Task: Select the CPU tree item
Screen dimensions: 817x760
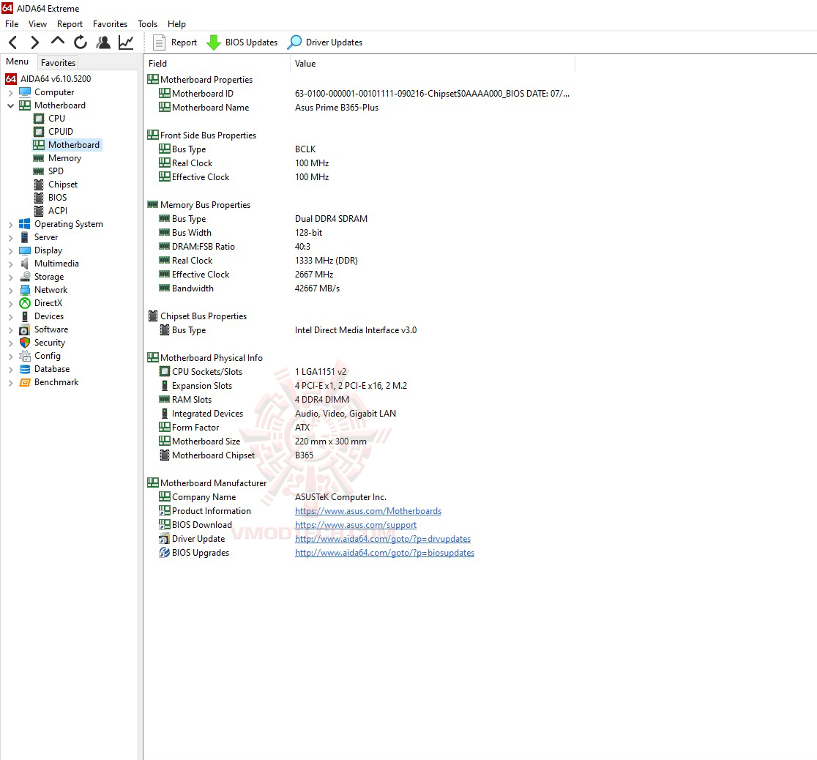Action: (57, 119)
